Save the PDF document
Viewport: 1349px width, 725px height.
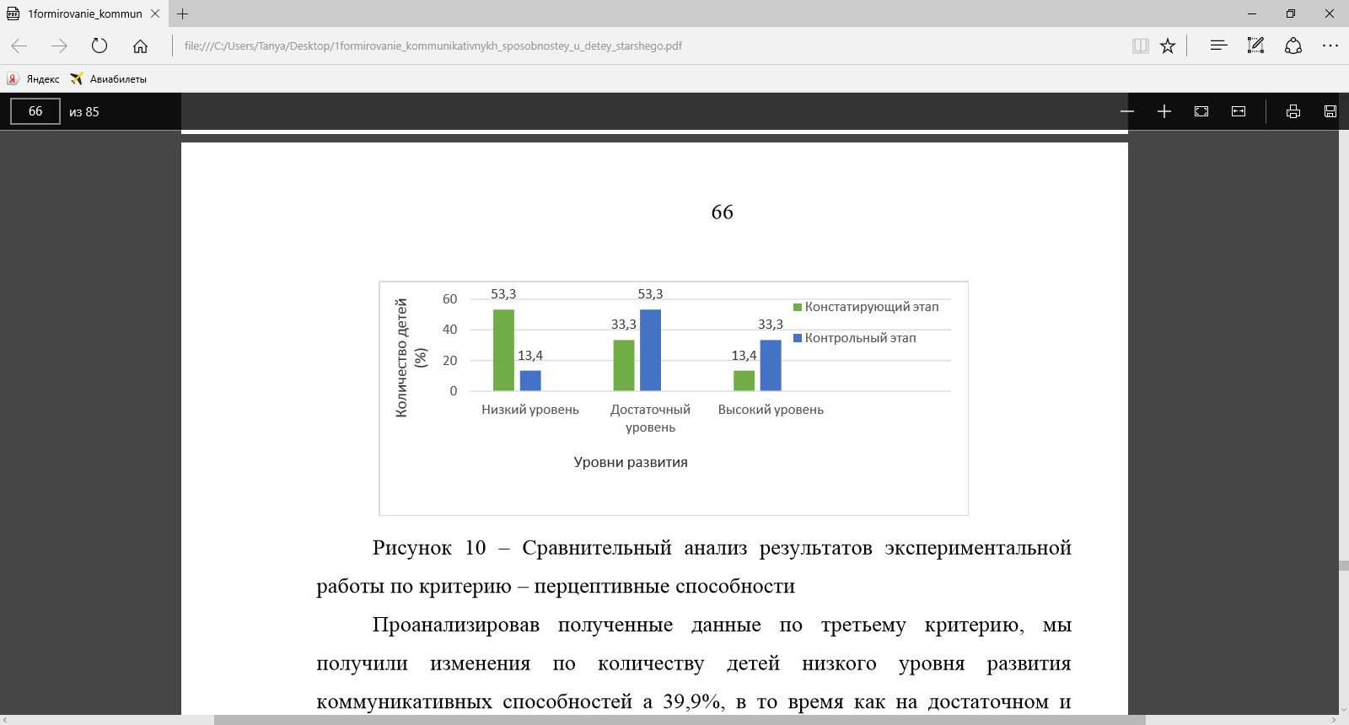[1330, 111]
